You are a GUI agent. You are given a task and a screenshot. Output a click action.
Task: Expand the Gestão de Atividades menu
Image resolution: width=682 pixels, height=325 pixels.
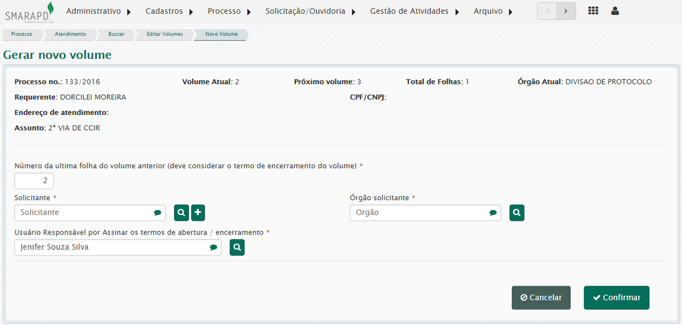click(414, 11)
